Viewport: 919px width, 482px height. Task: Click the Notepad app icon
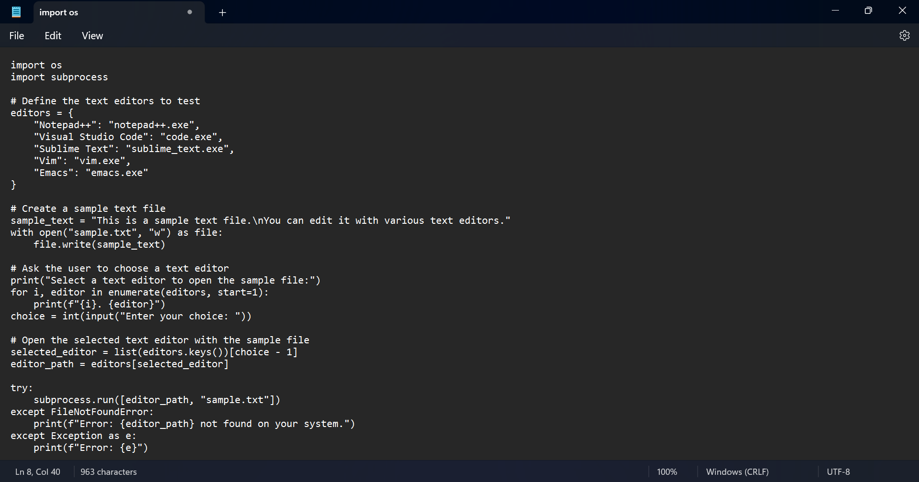coord(16,11)
